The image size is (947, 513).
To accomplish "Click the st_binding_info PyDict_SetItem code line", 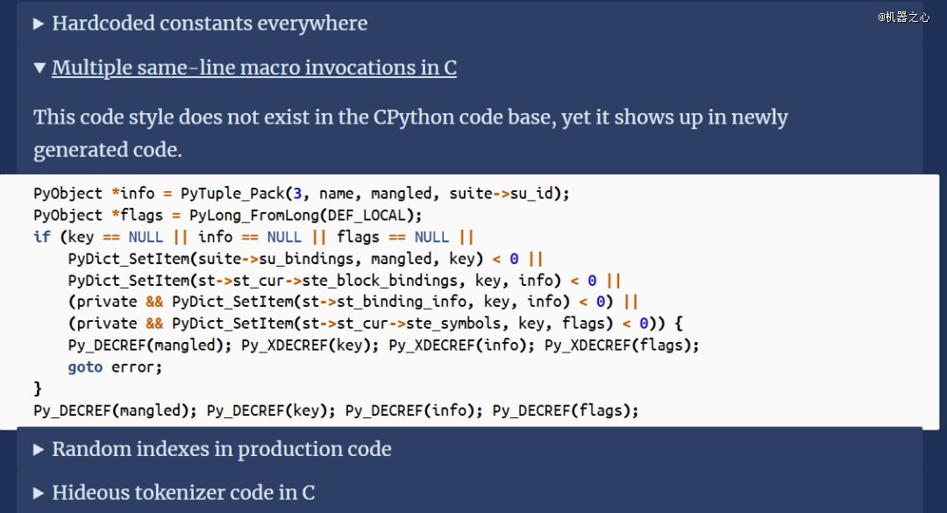I will pyautogui.click(x=352, y=302).
